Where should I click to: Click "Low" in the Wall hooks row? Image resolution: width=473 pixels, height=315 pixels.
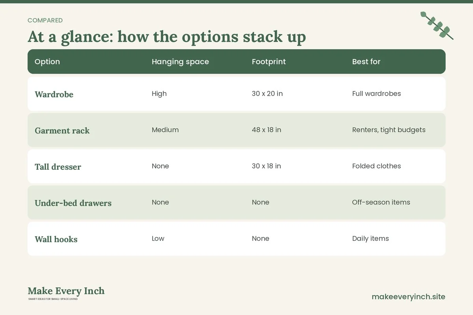(158, 239)
